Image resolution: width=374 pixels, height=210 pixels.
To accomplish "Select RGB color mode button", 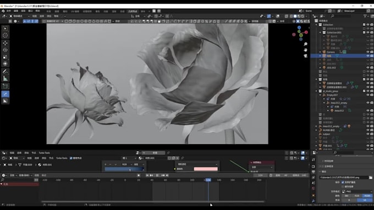I will [x=357, y=196].
